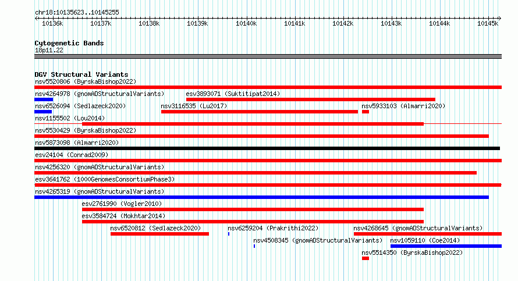Click the 10141k ruler tick label

click(x=295, y=23)
